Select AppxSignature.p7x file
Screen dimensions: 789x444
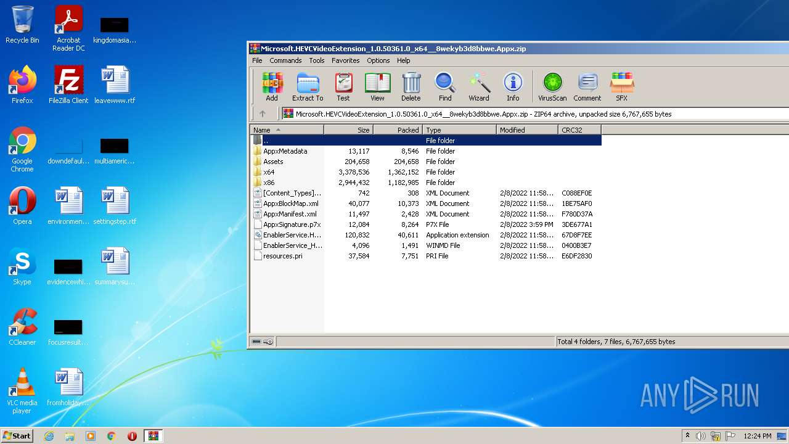click(426, 224)
